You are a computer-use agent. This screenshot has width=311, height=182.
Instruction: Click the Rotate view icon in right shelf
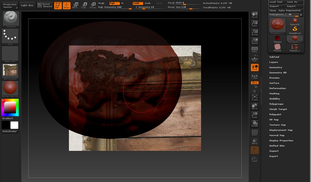(255, 124)
